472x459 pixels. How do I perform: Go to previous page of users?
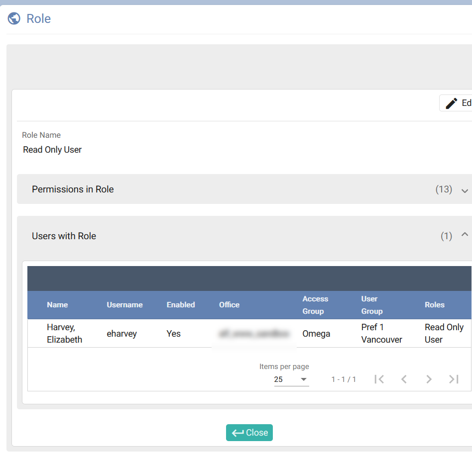(404, 379)
